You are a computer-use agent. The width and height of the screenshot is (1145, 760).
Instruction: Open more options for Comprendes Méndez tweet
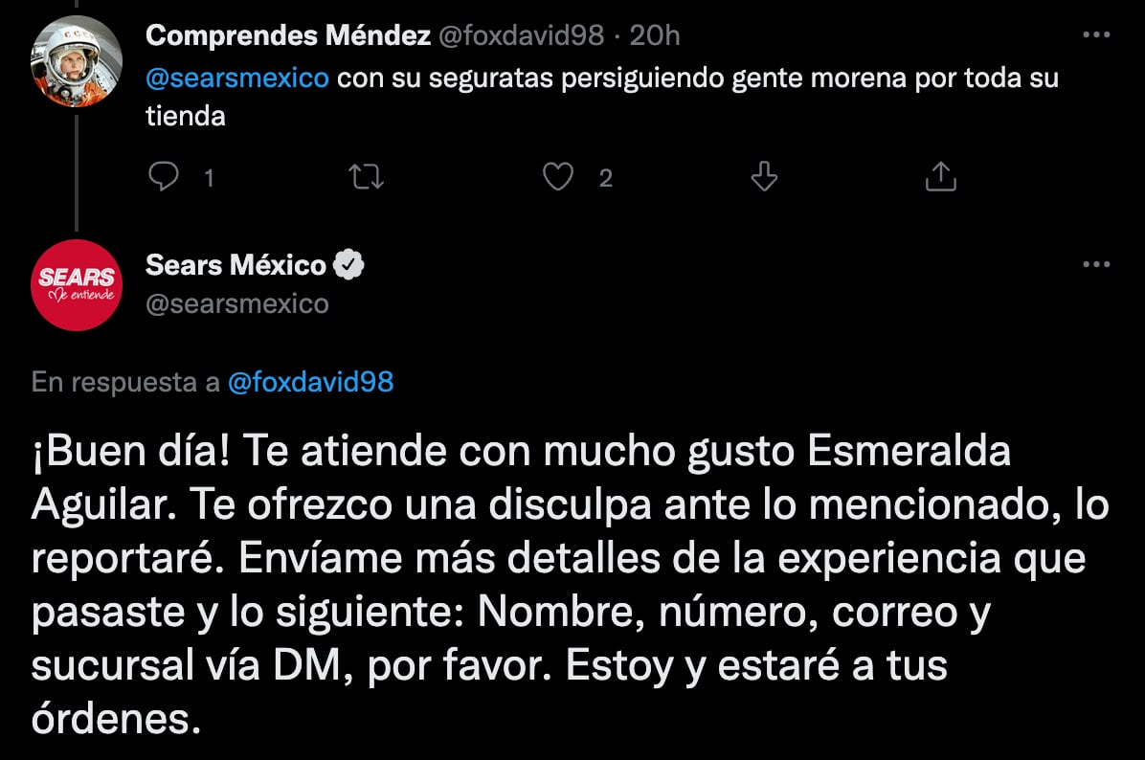coord(1095,36)
